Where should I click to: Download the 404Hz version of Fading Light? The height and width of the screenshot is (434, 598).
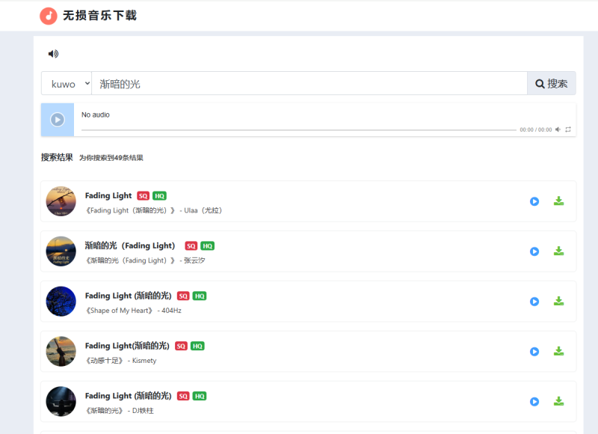coord(559,302)
